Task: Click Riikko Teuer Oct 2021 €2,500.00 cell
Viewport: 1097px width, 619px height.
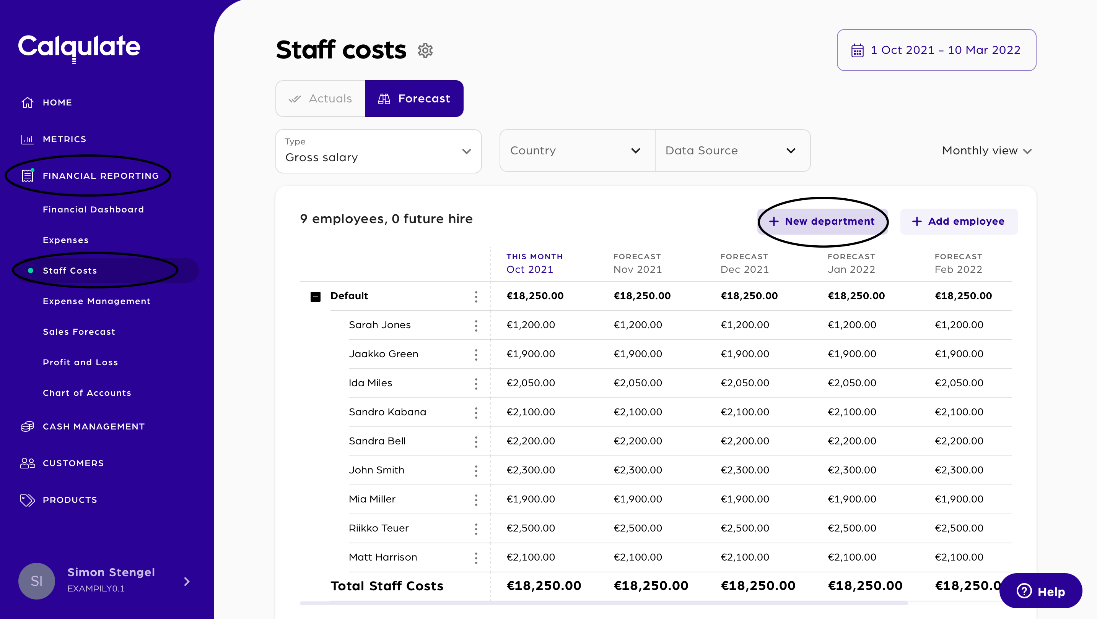Action: pyautogui.click(x=531, y=528)
